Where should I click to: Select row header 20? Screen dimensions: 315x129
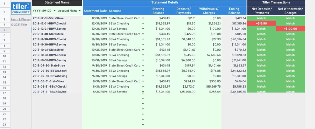4,109
